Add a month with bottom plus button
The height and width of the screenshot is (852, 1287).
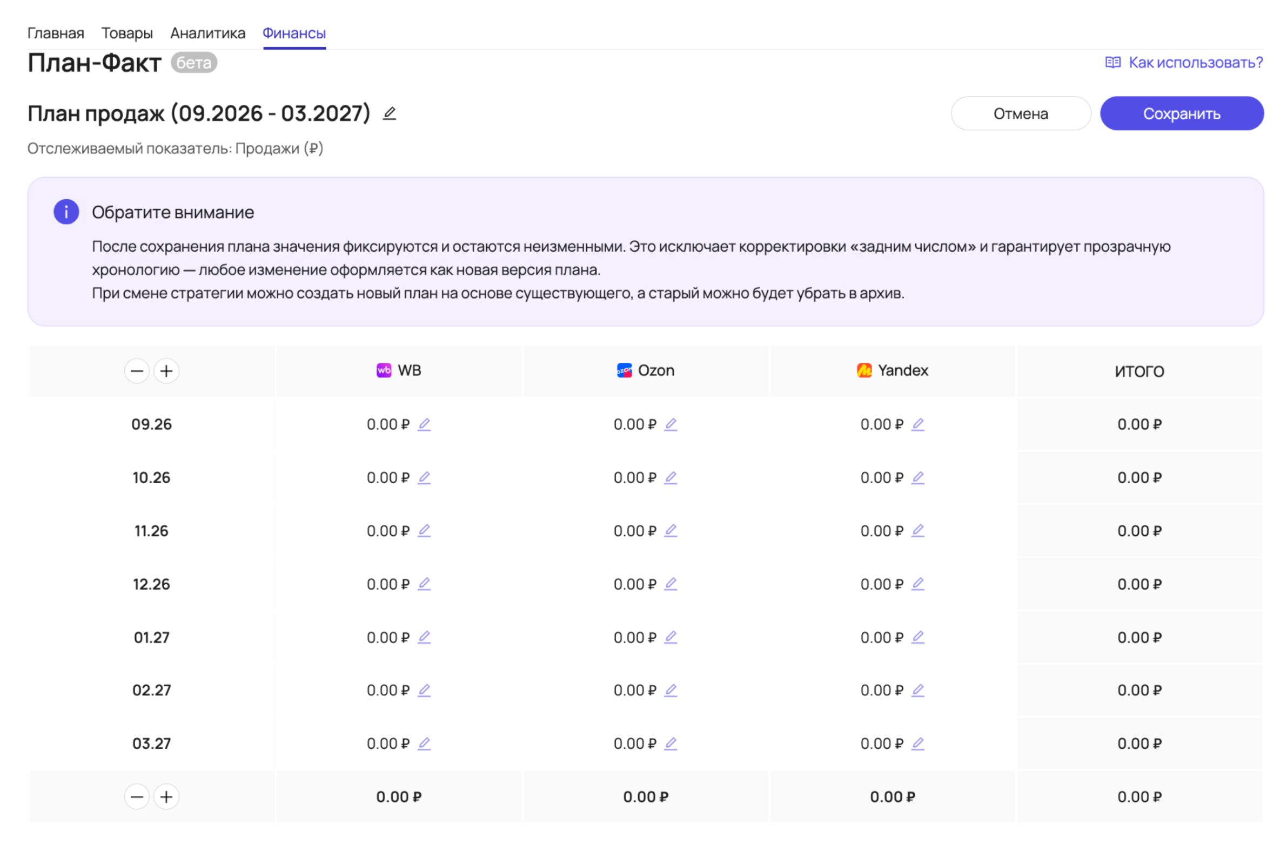166,796
